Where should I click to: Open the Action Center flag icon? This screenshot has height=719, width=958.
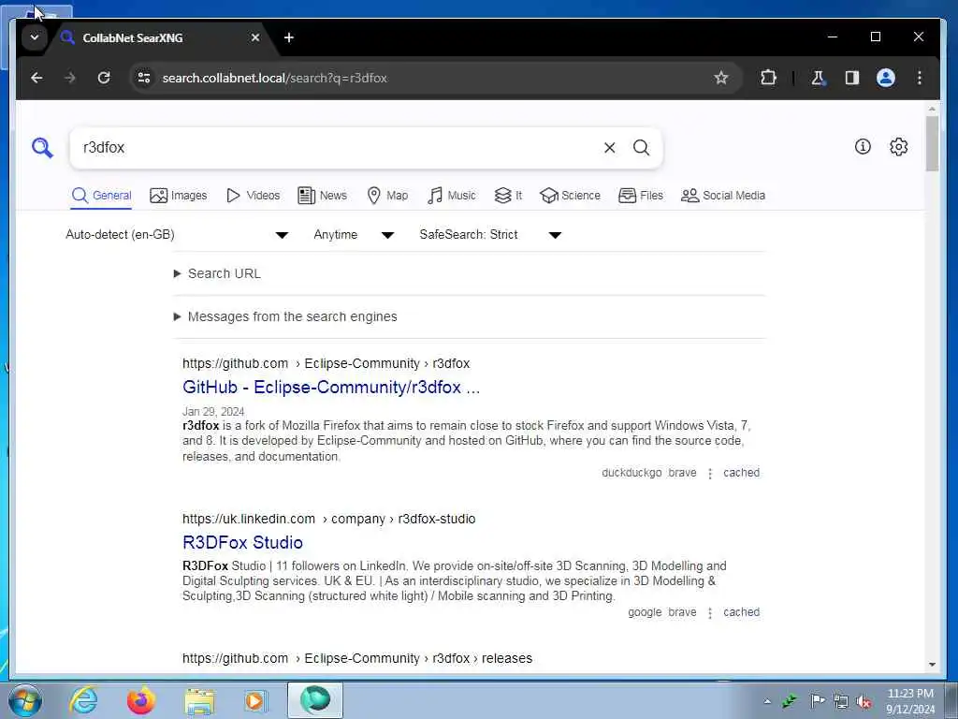(817, 700)
